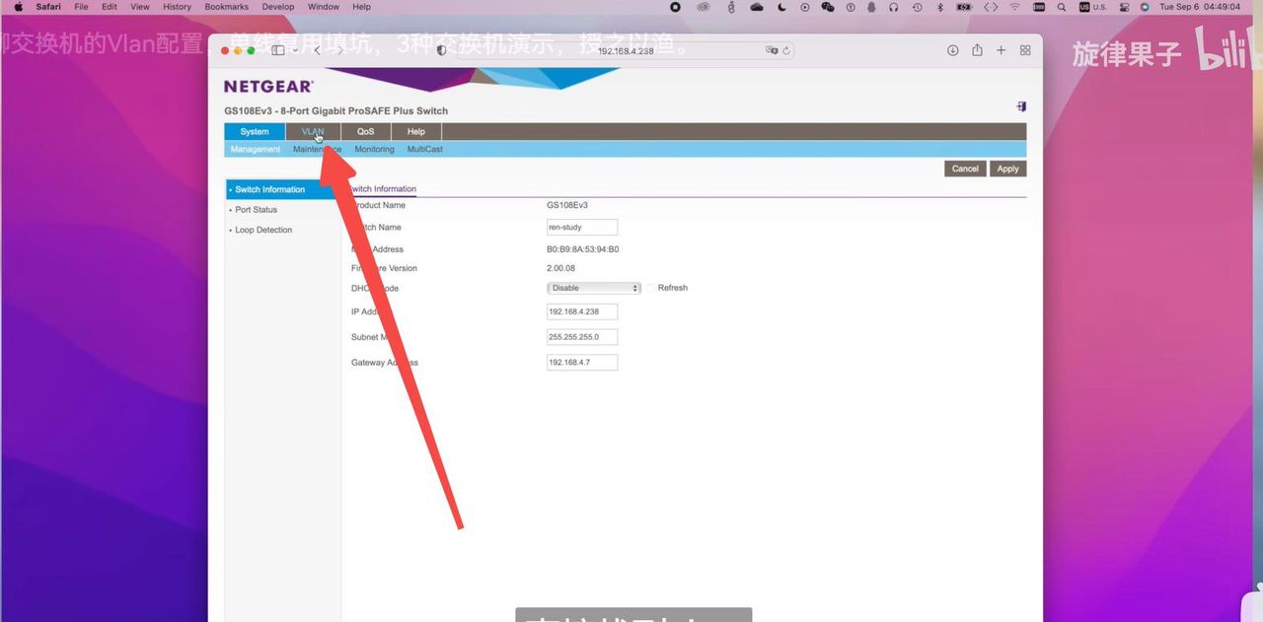Open the MultiCast submenu
Viewport: 1263px width, 622px height.
click(x=425, y=149)
